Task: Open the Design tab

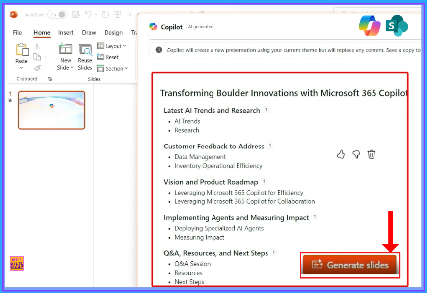Action: (113, 32)
